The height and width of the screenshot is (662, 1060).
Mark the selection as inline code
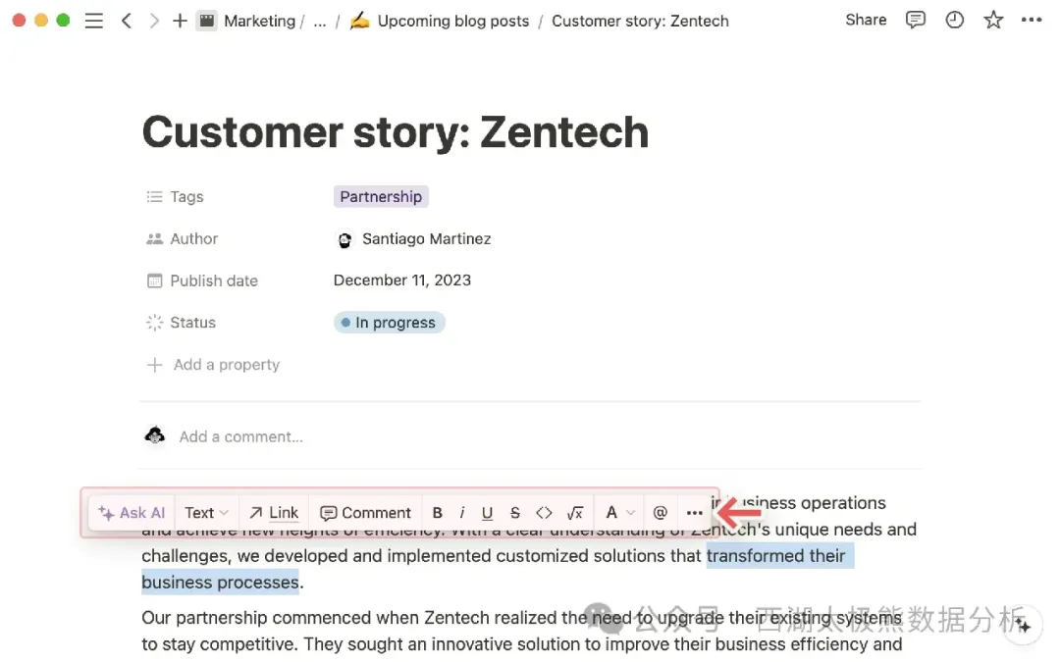pos(544,513)
